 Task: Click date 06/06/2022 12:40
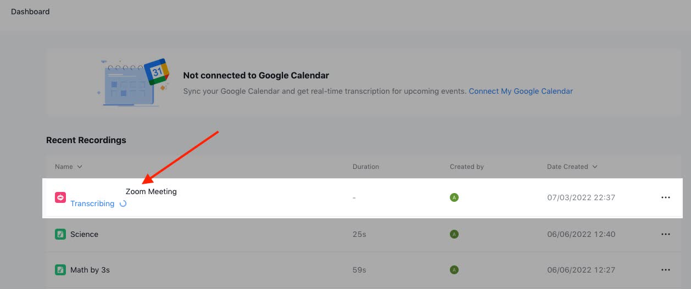(581, 234)
